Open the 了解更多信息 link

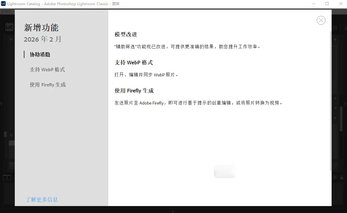pyautogui.click(x=42, y=199)
